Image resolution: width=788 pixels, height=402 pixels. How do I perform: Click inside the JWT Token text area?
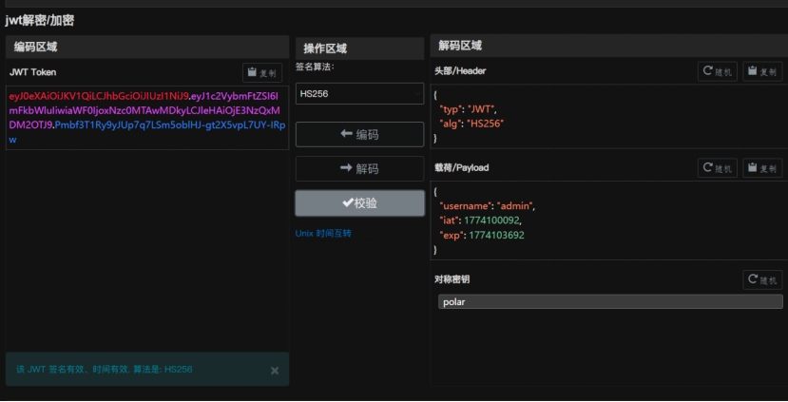[147, 118]
